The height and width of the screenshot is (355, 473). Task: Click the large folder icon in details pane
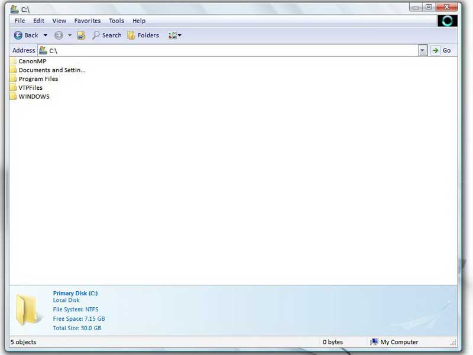coord(27,310)
